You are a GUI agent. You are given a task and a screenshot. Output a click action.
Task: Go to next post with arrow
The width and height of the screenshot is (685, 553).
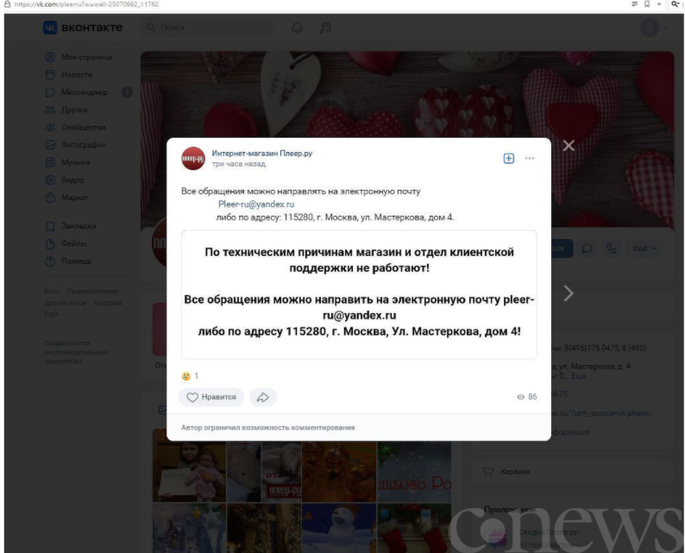[x=569, y=293]
